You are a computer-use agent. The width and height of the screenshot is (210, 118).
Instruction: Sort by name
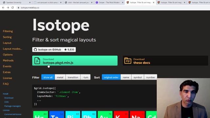126,77
